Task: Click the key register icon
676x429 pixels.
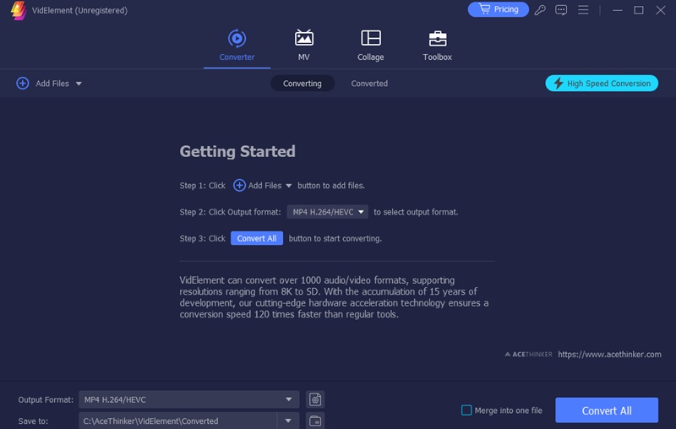Action: [540, 9]
